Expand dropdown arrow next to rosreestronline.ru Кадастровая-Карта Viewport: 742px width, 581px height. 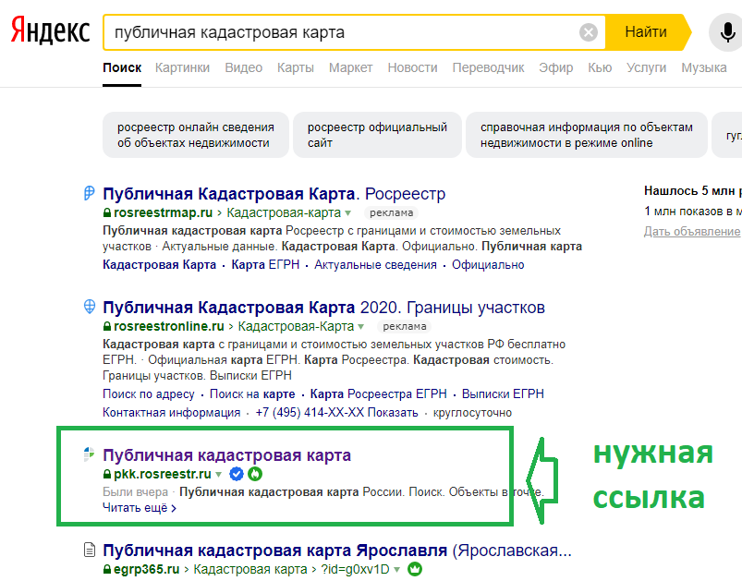[361, 327]
